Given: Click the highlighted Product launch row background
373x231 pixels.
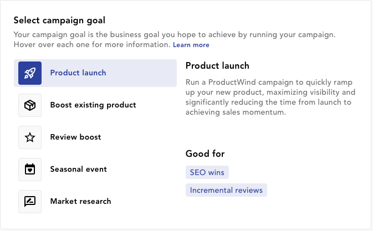Looking at the screenshot, I should (x=95, y=73).
